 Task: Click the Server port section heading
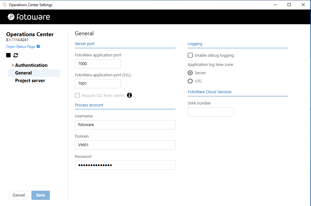coord(84,44)
